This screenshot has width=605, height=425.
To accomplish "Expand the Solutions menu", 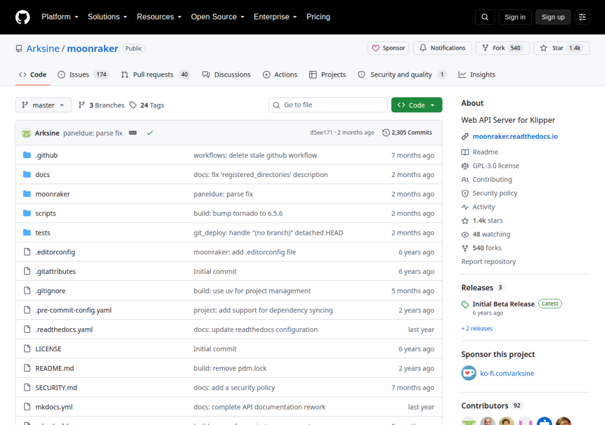I will pyautogui.click(x=108, y=17).
